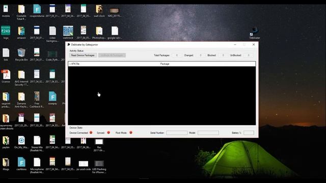This screenshot has width=326, height=183.
Task: Click the Total Packages count field
Action: 177,55
